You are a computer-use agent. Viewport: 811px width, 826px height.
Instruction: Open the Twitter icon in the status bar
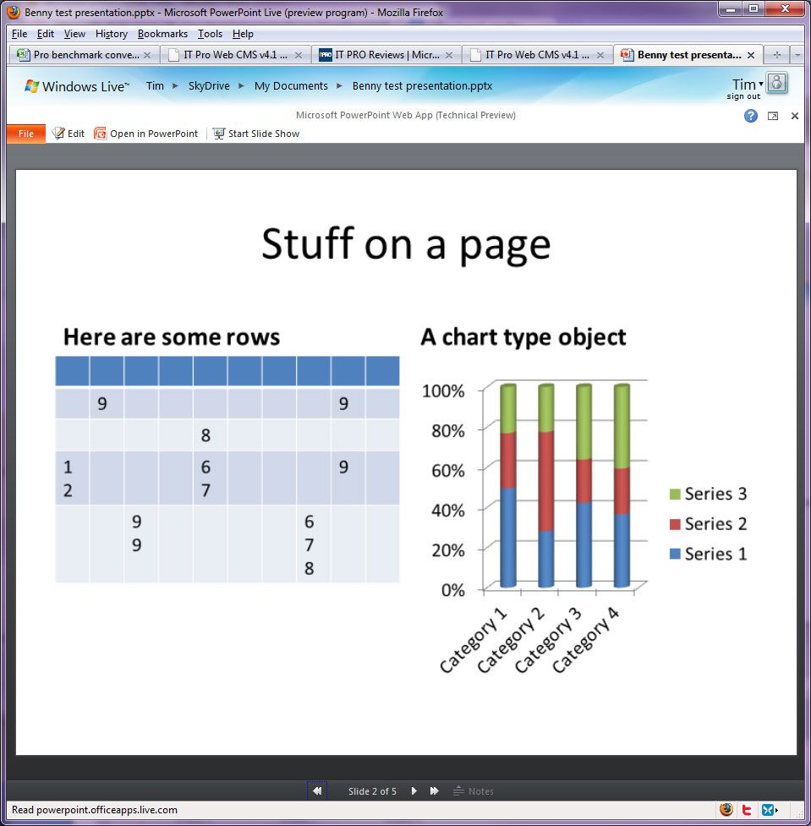(747, 810)
